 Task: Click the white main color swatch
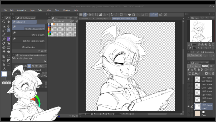point(4,74)
